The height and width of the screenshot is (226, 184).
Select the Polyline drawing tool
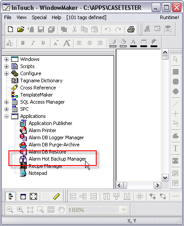click(176, 124)
